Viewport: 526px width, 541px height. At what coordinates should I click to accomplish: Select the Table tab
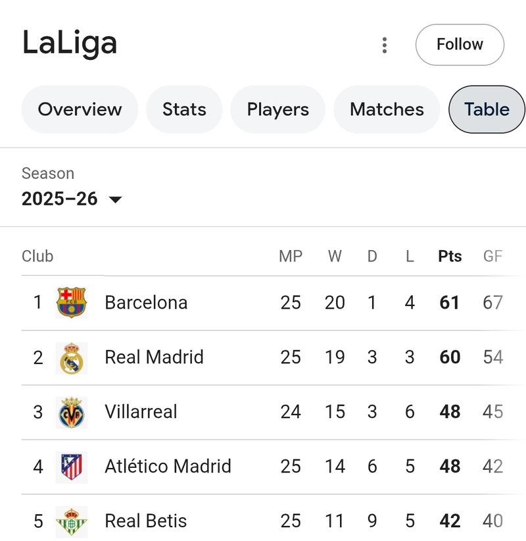(x=487, y=109)
